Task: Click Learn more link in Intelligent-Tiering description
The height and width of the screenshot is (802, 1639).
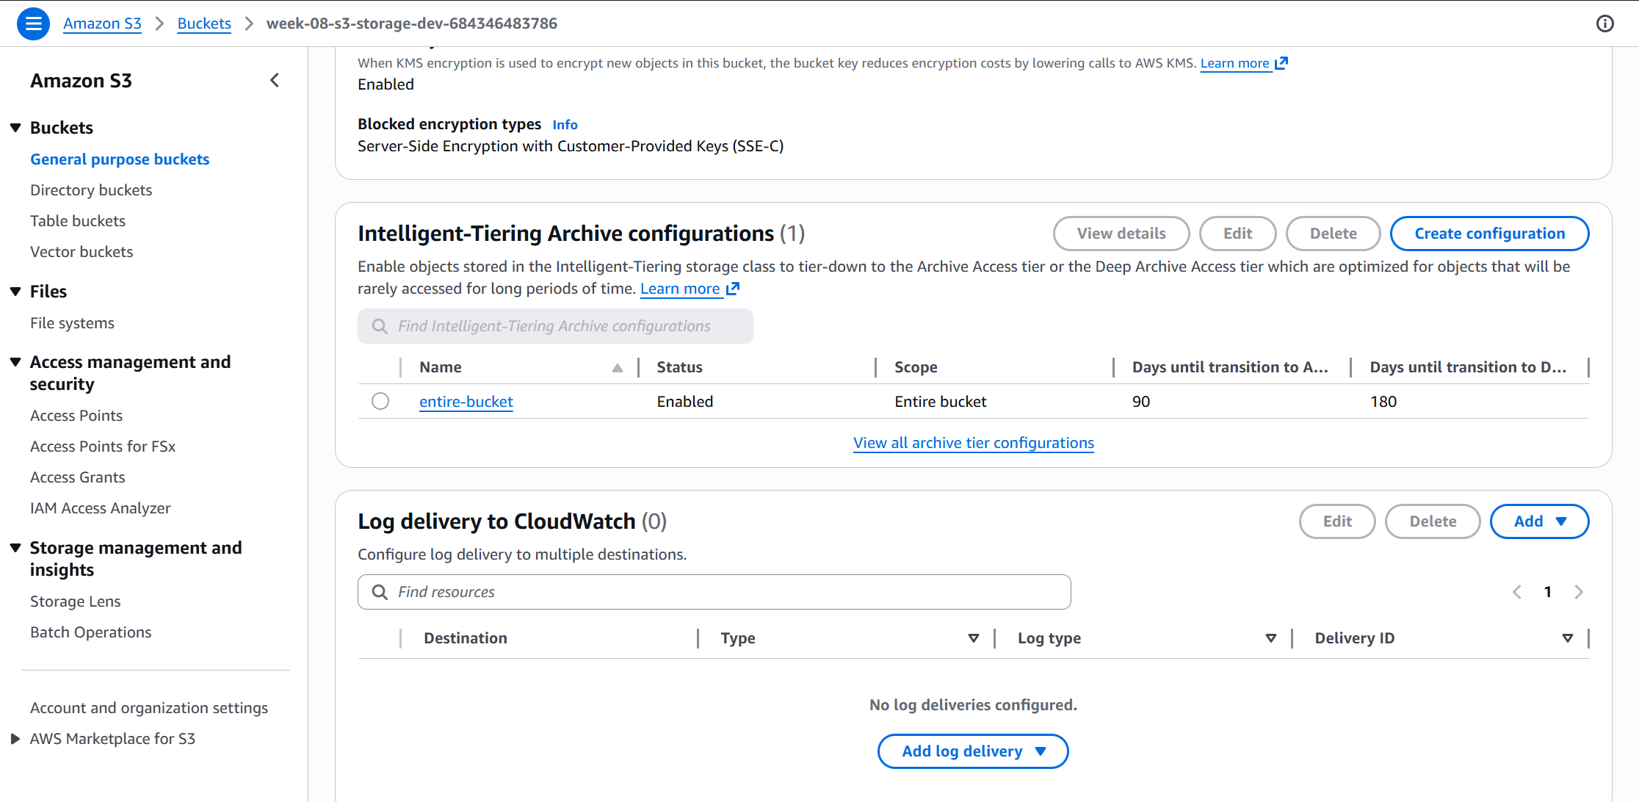Action: click(x=690, y=289)
